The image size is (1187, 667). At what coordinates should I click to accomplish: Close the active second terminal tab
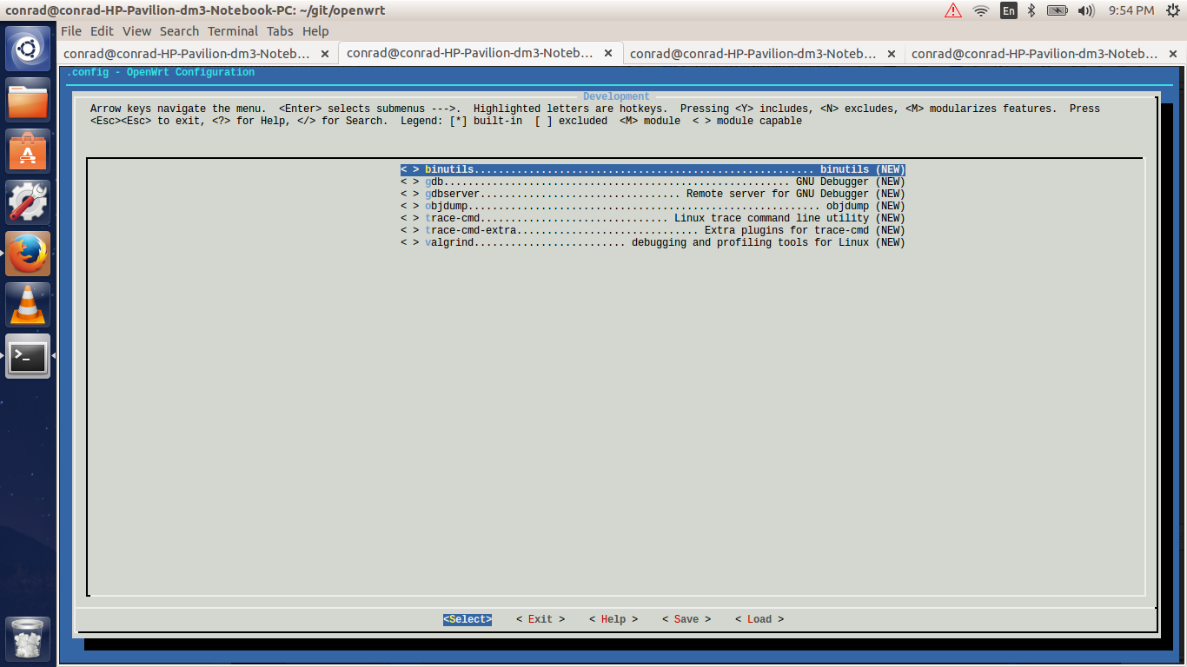pos(608,53)
